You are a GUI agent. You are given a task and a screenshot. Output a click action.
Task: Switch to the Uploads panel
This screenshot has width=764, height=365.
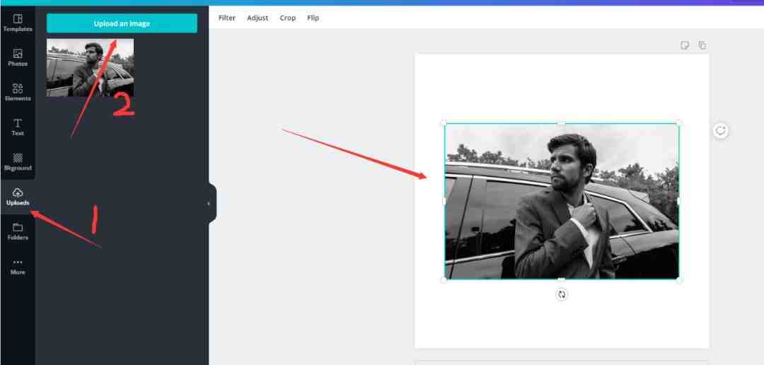pos(18,196)
